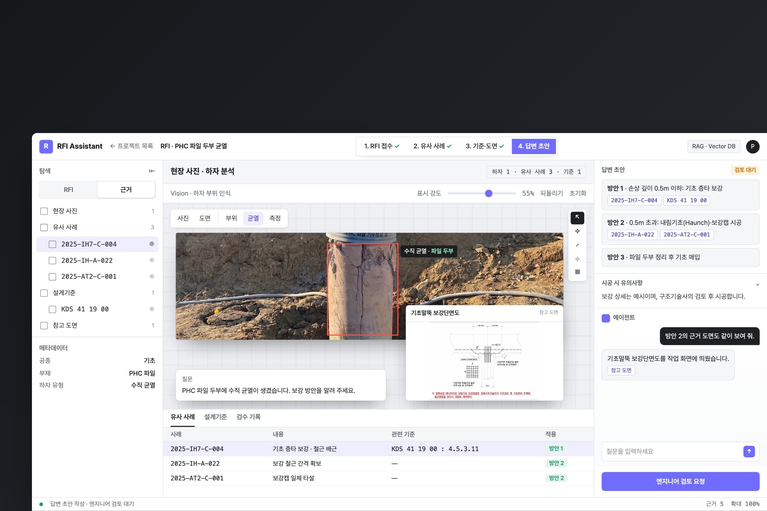This screenshot has height=511, width=767.
Task: Click the KDS 41 19 00 tag in 방안 1
Action: click(x=687, y=200)
